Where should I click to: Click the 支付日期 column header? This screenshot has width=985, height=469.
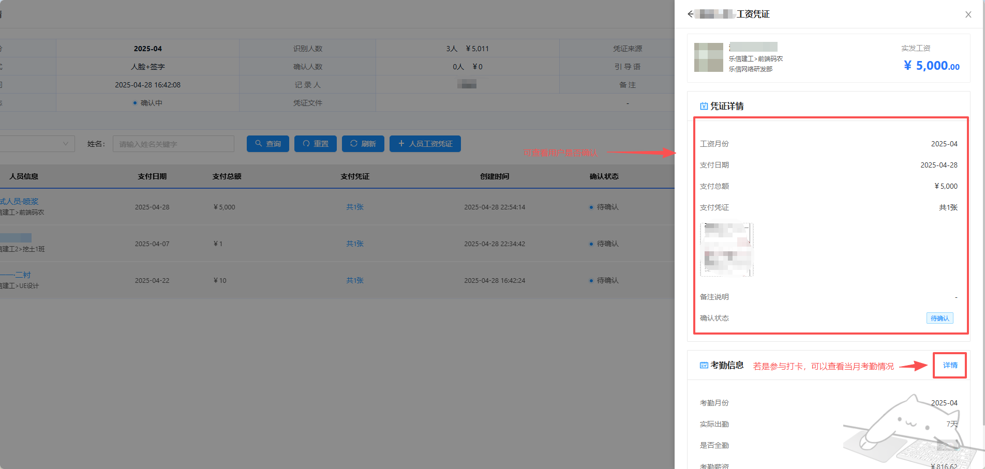coord(152,176)
